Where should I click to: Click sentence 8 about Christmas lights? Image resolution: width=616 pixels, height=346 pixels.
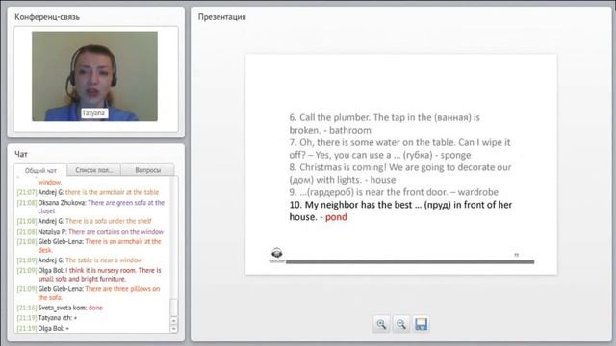pyautogui.click(x=400, y=173)
